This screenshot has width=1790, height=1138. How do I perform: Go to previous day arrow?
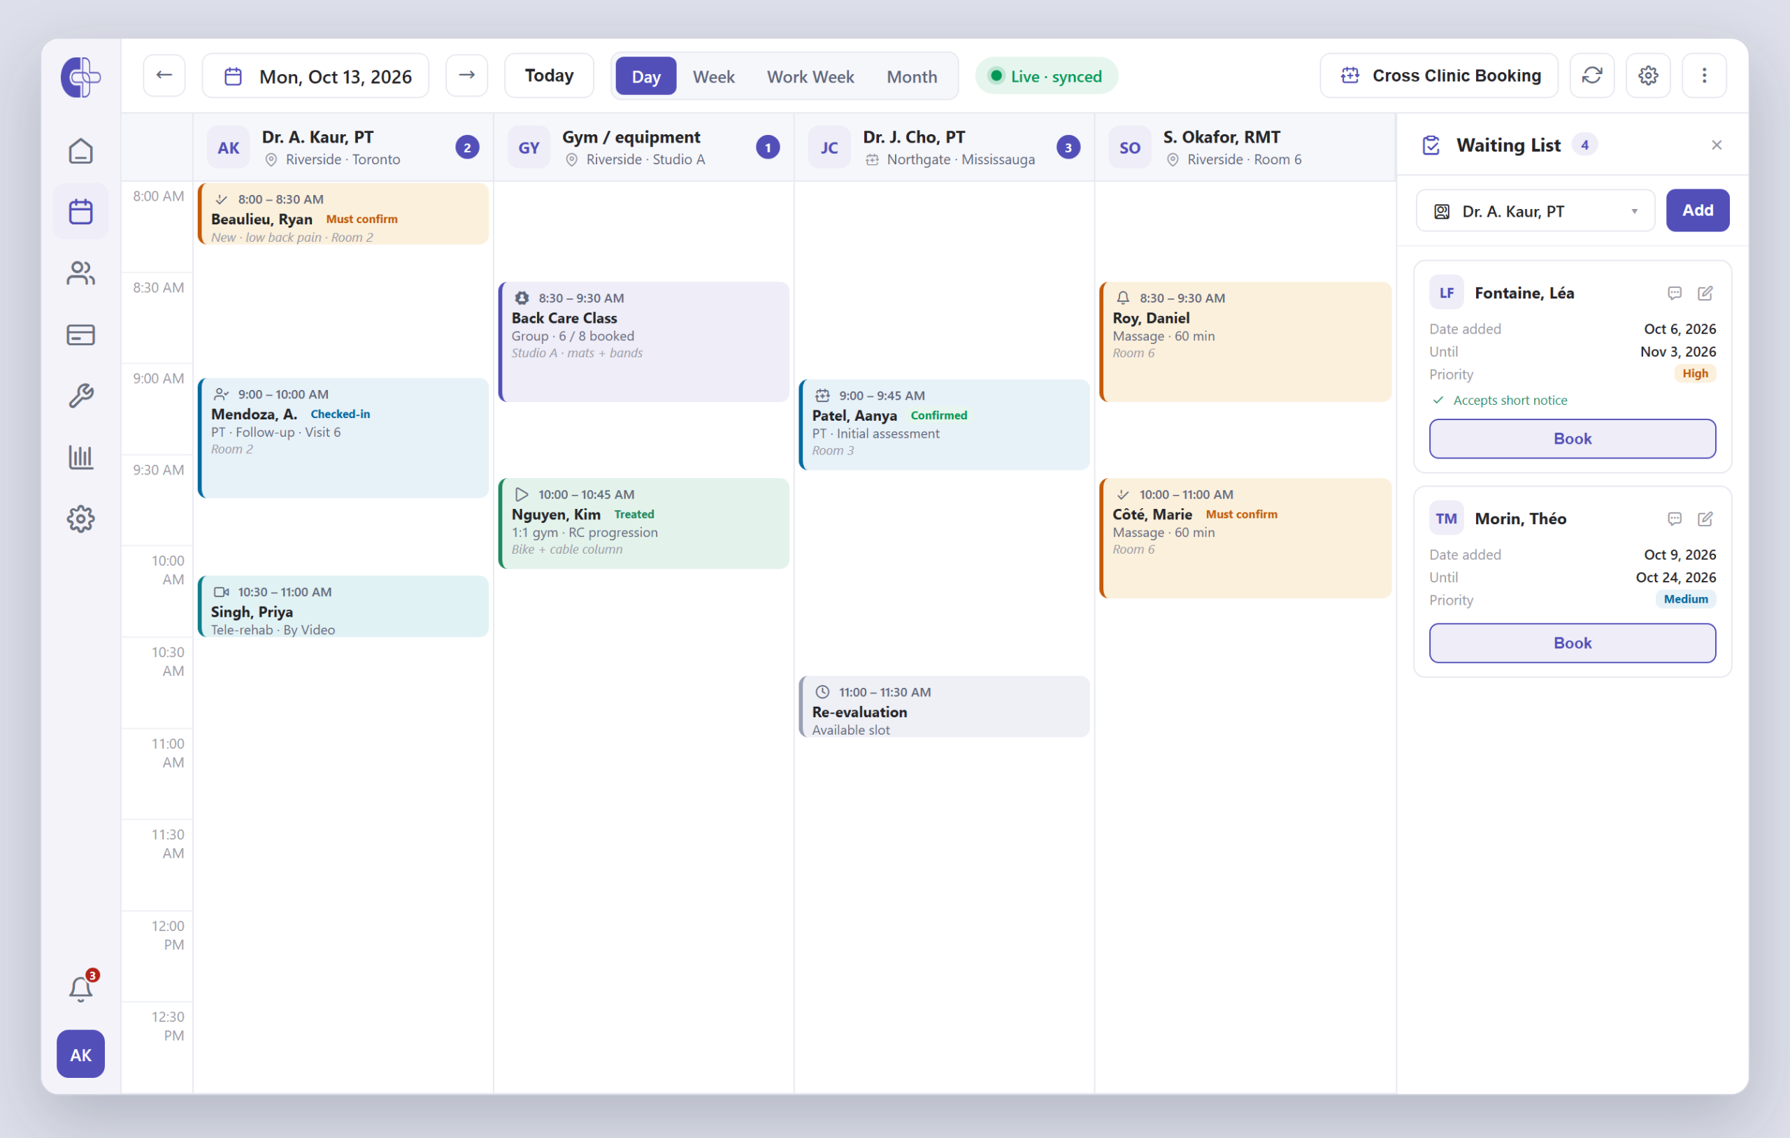tap(164, 75)
